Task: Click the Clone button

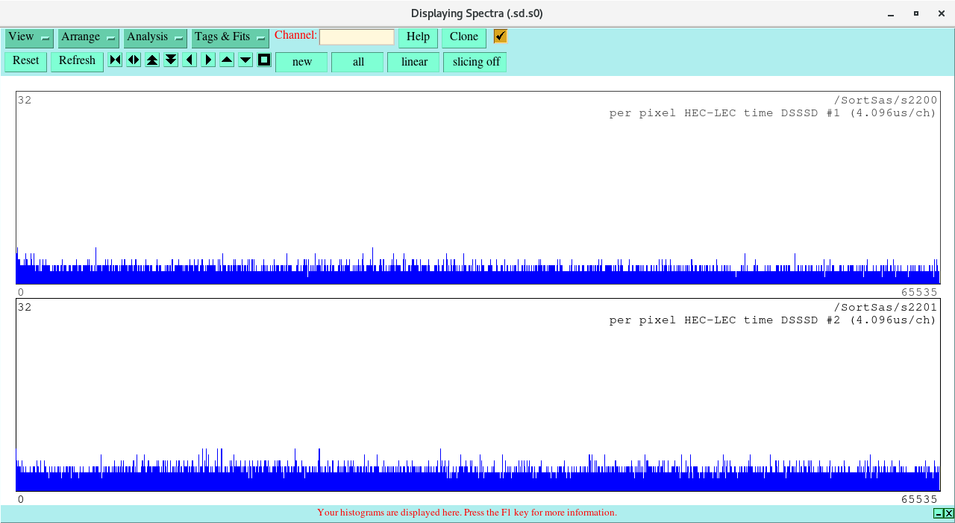Action: pyautogui.click(x=464, y=37)
